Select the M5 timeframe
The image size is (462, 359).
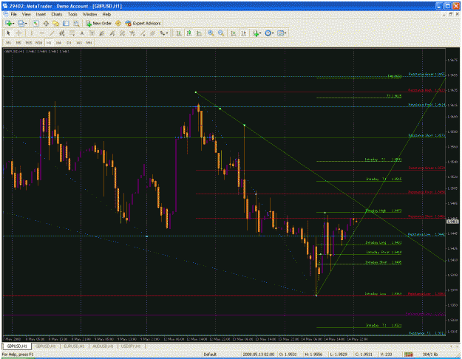click(18, 43)
